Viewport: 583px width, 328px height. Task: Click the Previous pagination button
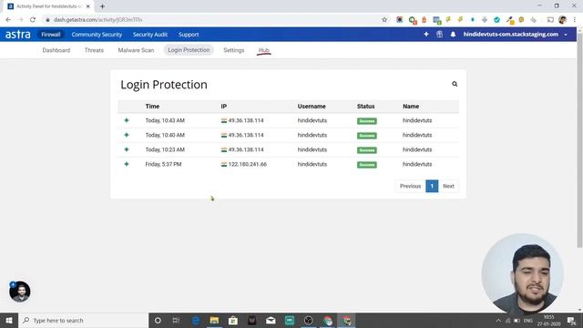tap(410, 186)
